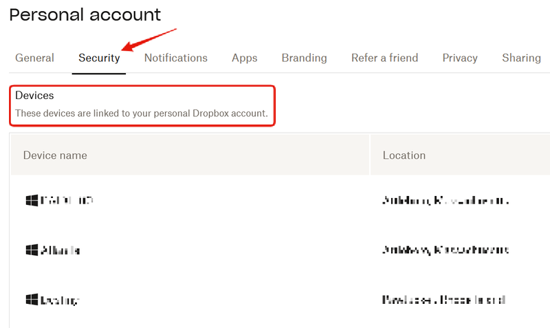Open the General tab
The height and width of the screenshot is (328, 550).
(x=34, y=58)
